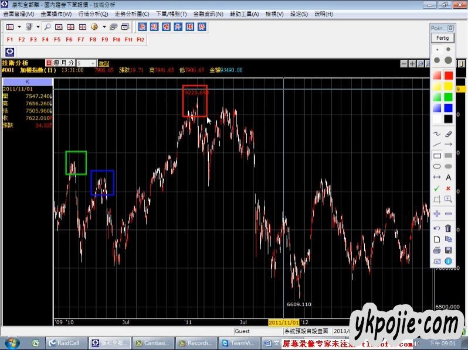The image size is (468, 350).
Task: Pick the red color swatch
Action: click(449, 75)
